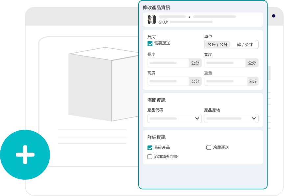Image resolution: width=284 pixels, height=196 pixels.
Task: Click the 重量 weight input field
Action: (225, 81)
